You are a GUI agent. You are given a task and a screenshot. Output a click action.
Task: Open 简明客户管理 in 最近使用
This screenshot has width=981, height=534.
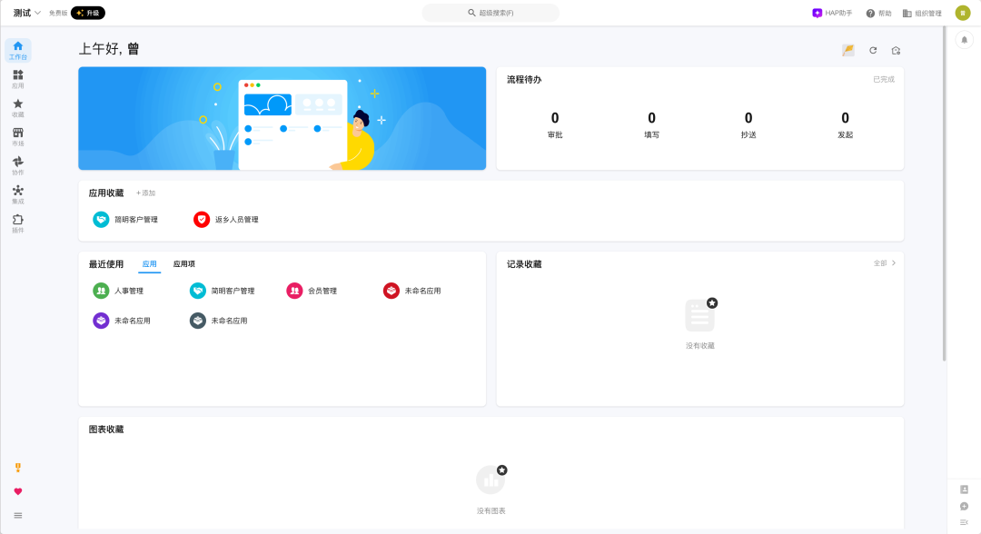pos(223,291)
